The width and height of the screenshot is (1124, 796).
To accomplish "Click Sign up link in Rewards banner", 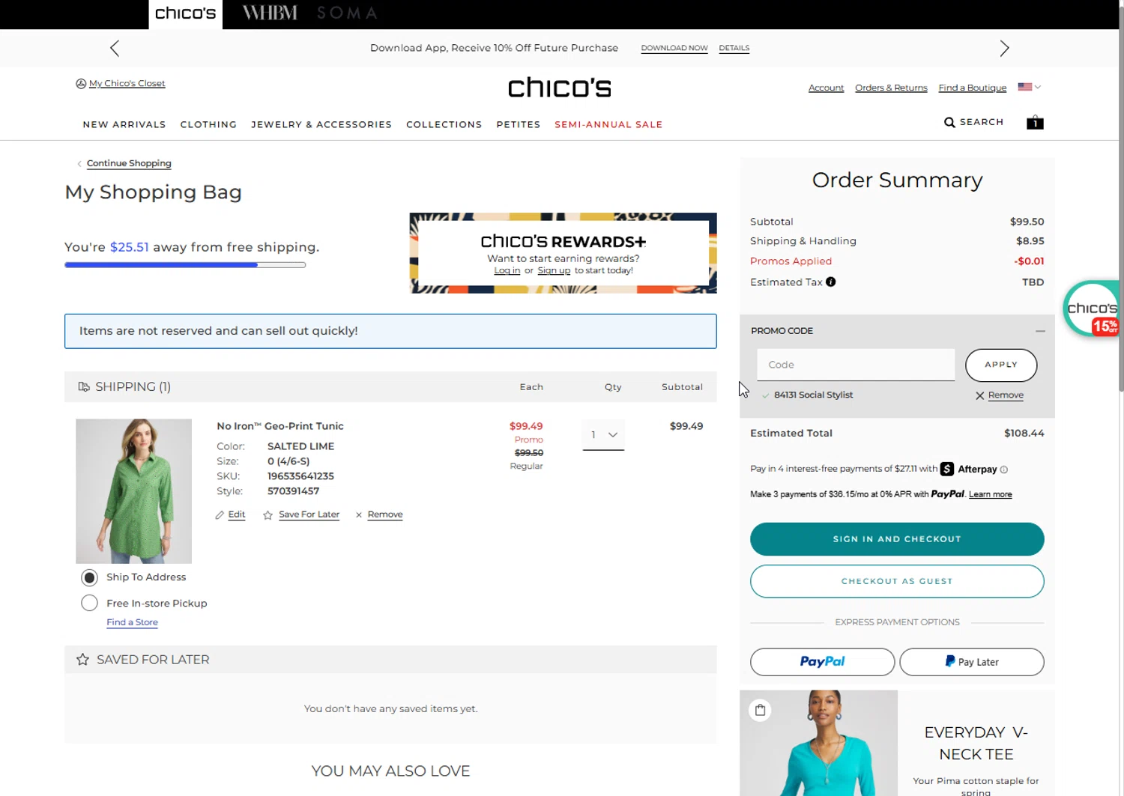I will pyautogui.click(x=554, y=271).
